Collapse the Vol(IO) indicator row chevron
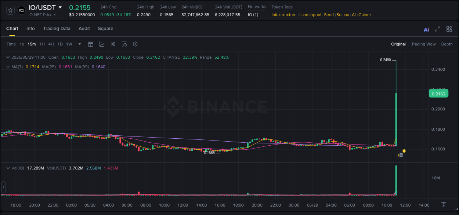459x215 pixels. pyautogui.click(x=8, y=168)
